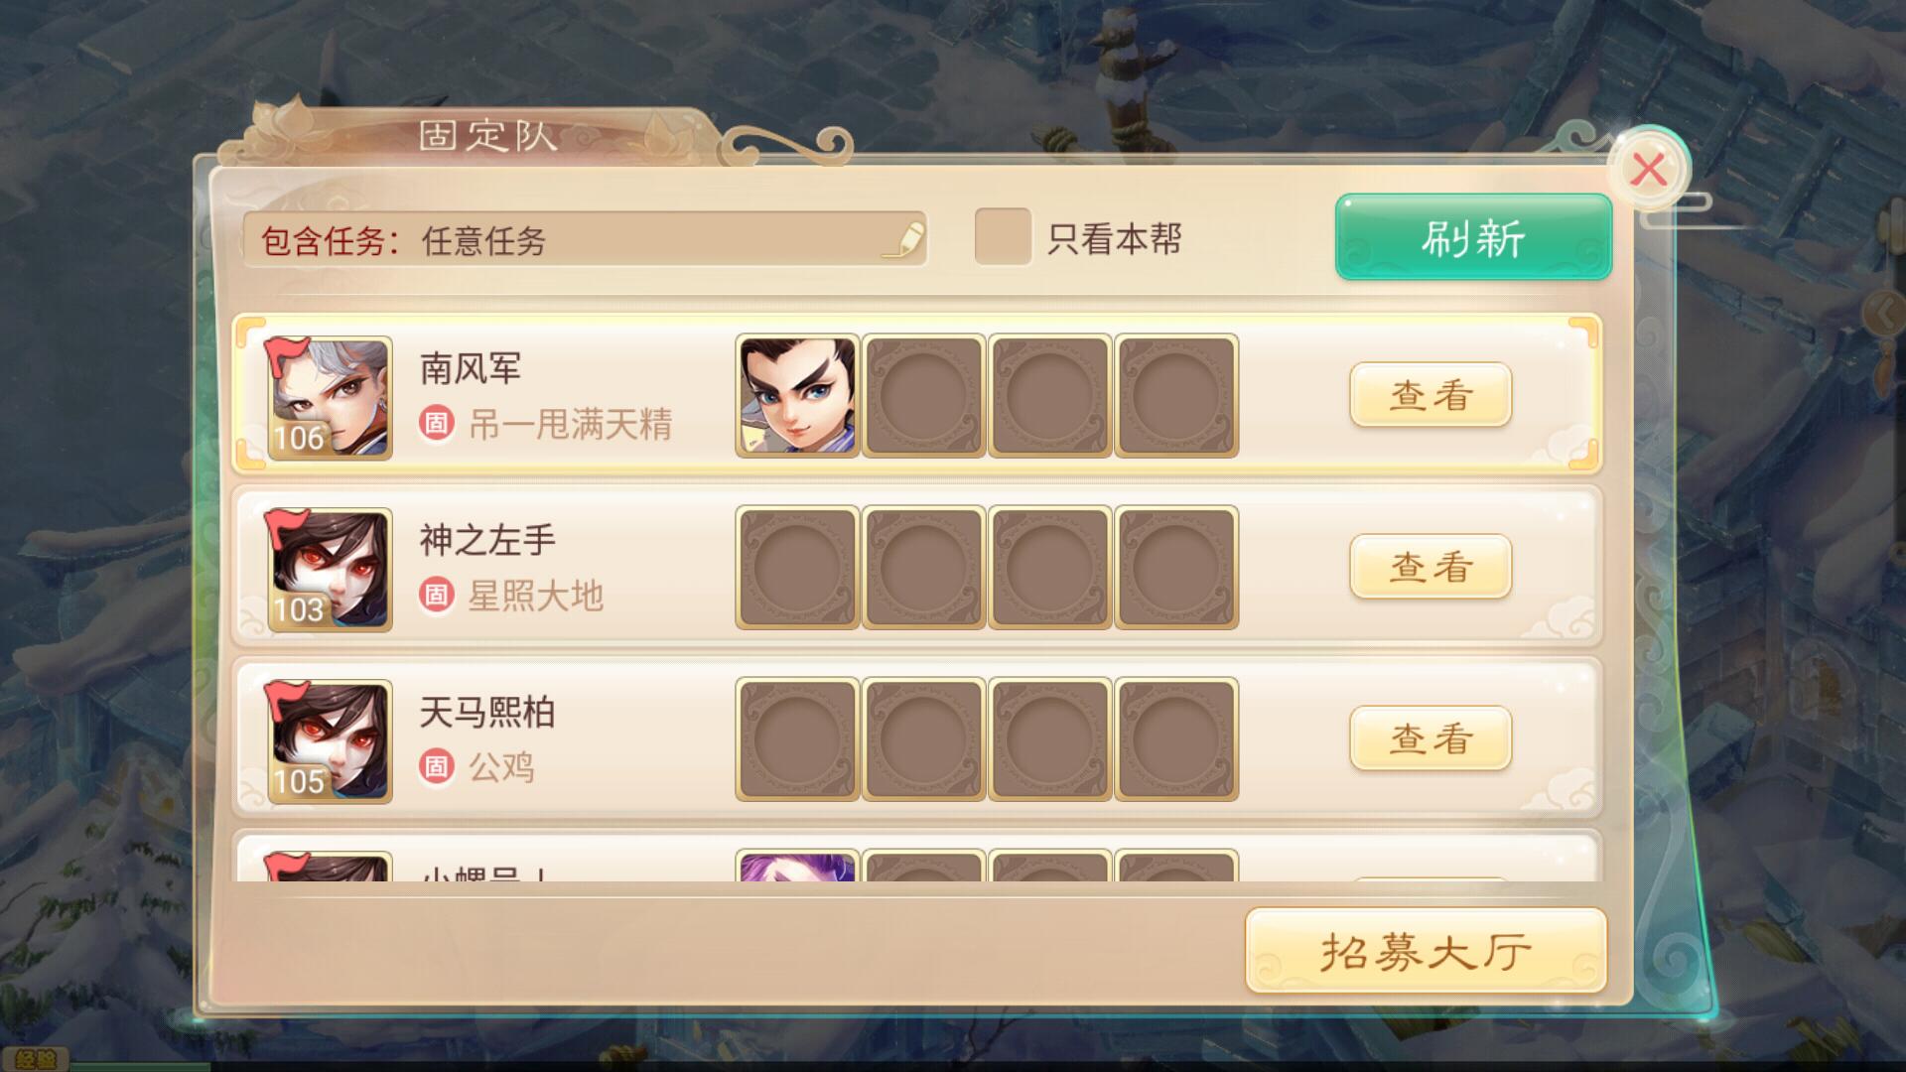Select the purple-haired member portrait in the bottom row
1906x1072 pixels.
[797, 866]
